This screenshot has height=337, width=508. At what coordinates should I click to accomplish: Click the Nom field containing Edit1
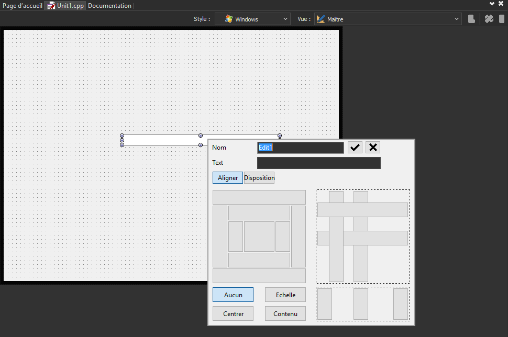click(300, 148)
